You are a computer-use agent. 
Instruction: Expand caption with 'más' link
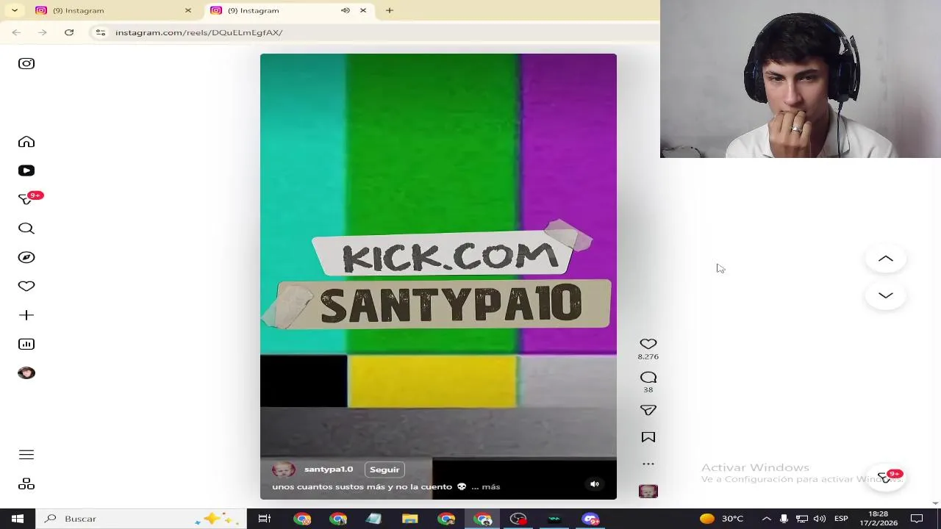click(491, 486)
